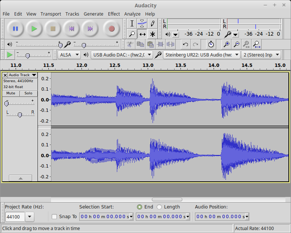Click the playback meter speaker icon
This screenshot has width=291, height=233.
[x=167, y=34]
